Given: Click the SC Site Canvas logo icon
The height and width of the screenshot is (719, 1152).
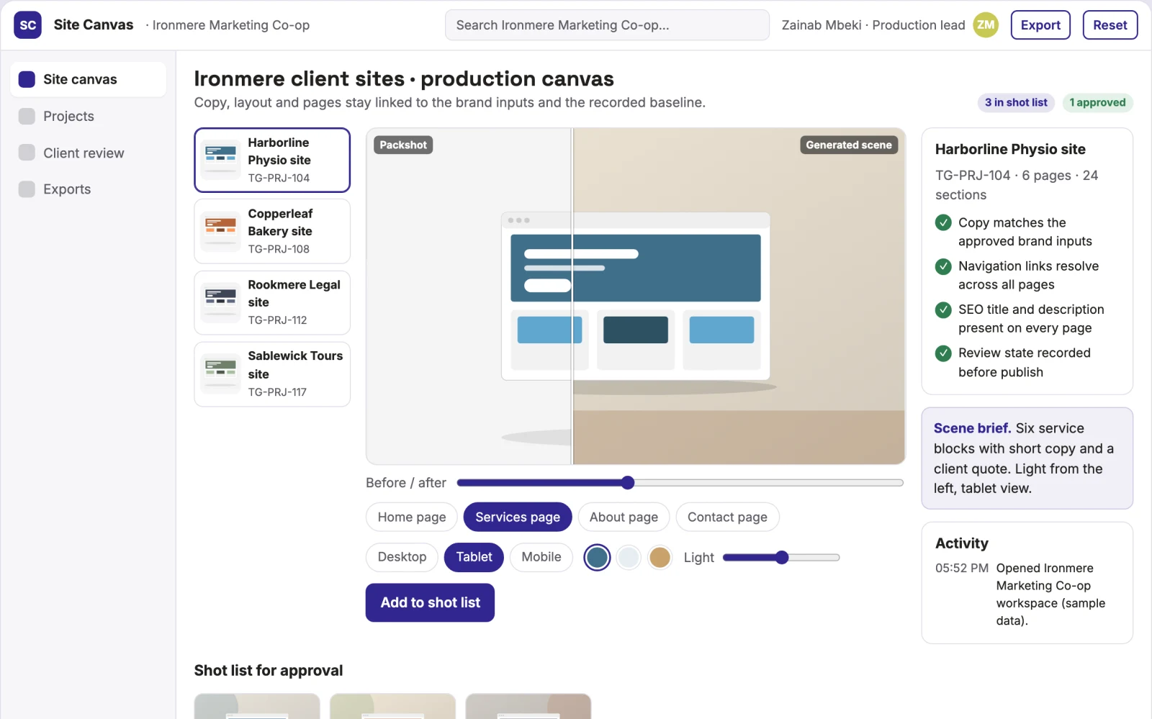Looking at the screenshot, I should [28, 25].
